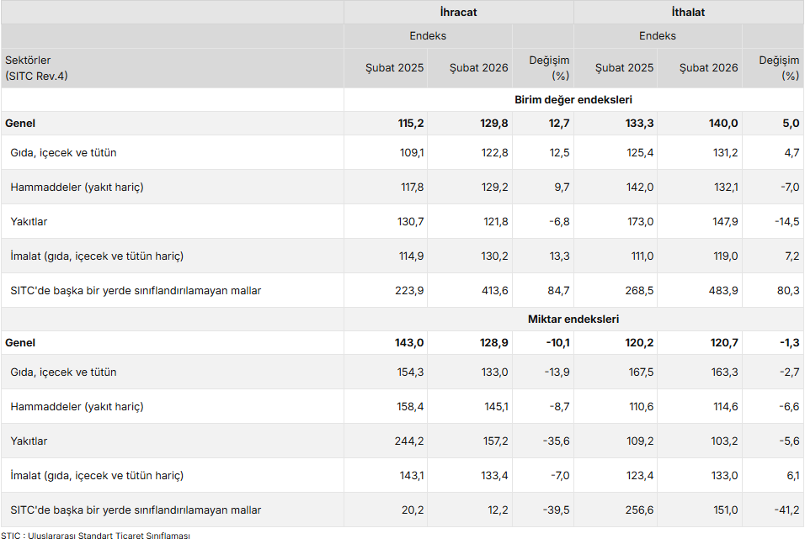Click the İthalat column group header
The width and height of the screenshot is (805, 544).
688,13
